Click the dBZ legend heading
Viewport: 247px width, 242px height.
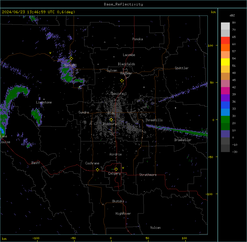[232, 15]
